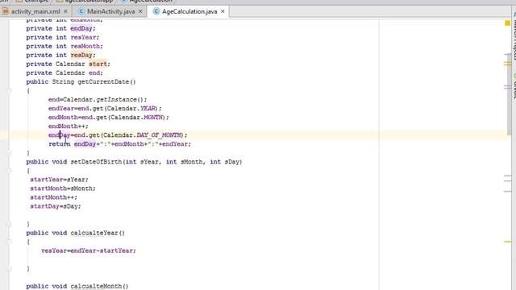Place cursor on 'private int endDay;' line
Viewport: 516px width, 290px height.
coord(61,29)
